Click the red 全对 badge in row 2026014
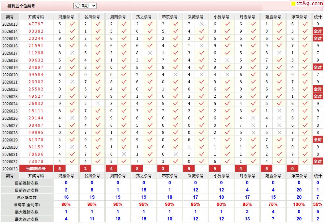The image size is (324, 224). 317,31
